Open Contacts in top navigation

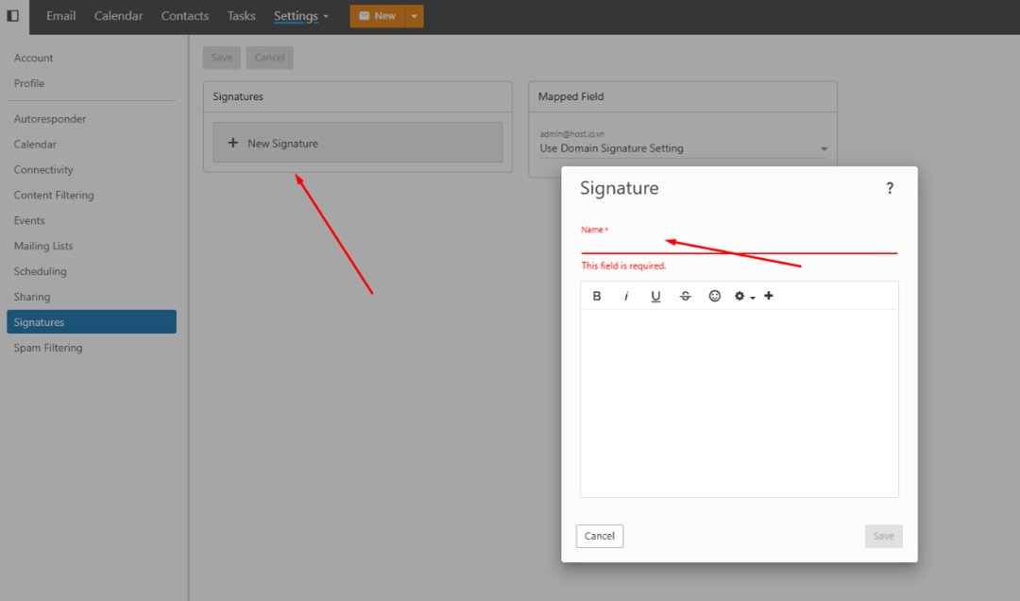click(185, 16)
